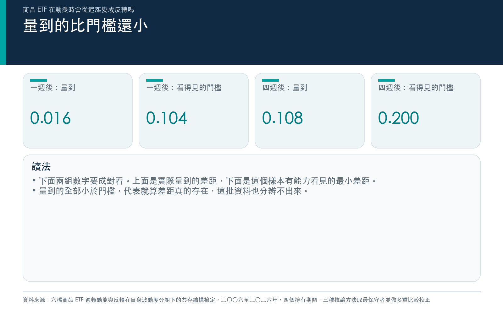This screenshot has width=503, height=314.
Task: Click the 讀法 heading
Action: click(x=41, y=166)
